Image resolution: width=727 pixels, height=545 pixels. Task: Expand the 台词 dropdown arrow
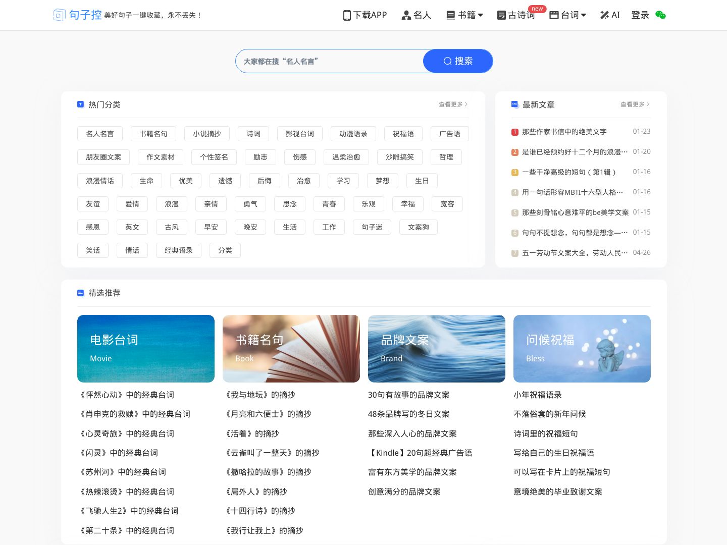click(x=584, y=15)
